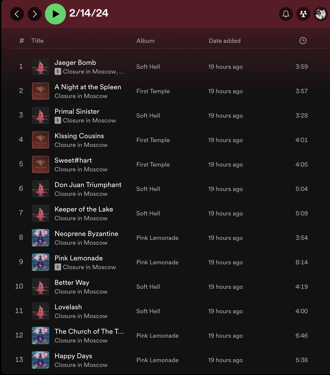
Task: Sort by the duration clock icon
Action: point(302,41)
